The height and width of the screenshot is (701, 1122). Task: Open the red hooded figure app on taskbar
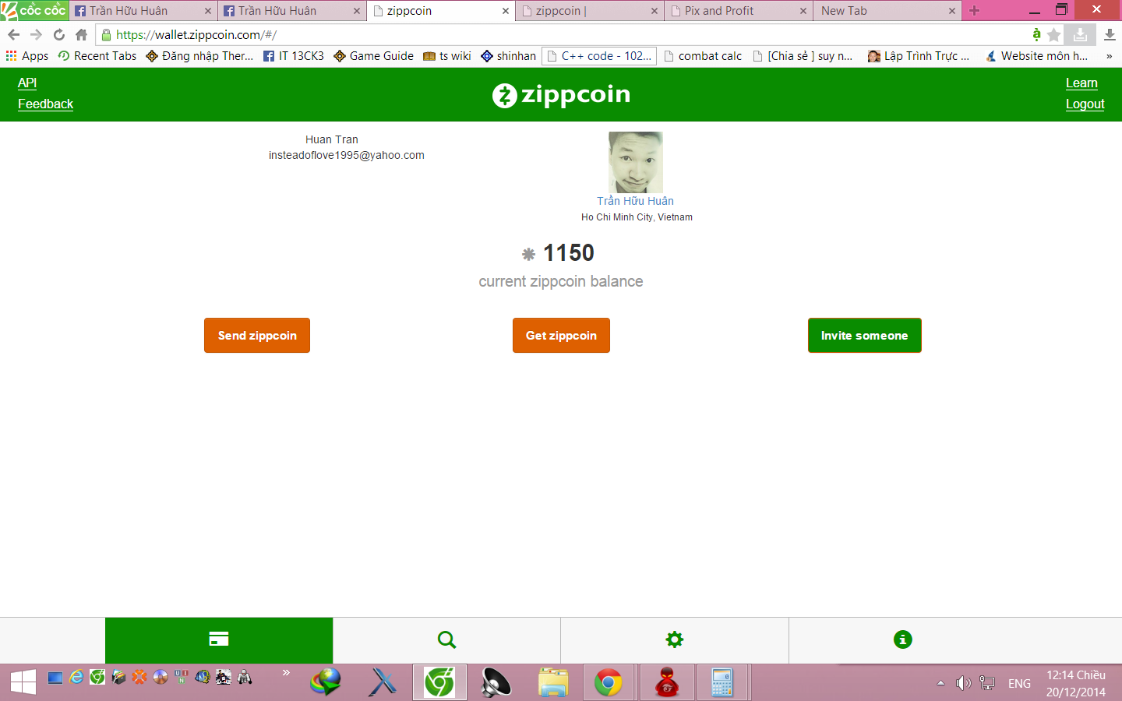(x=667, y=682)
